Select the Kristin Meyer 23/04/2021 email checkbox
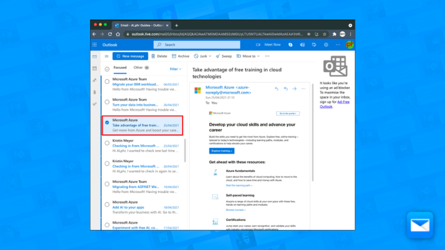Viewport: 445px width, 250px height. [107, 143]
